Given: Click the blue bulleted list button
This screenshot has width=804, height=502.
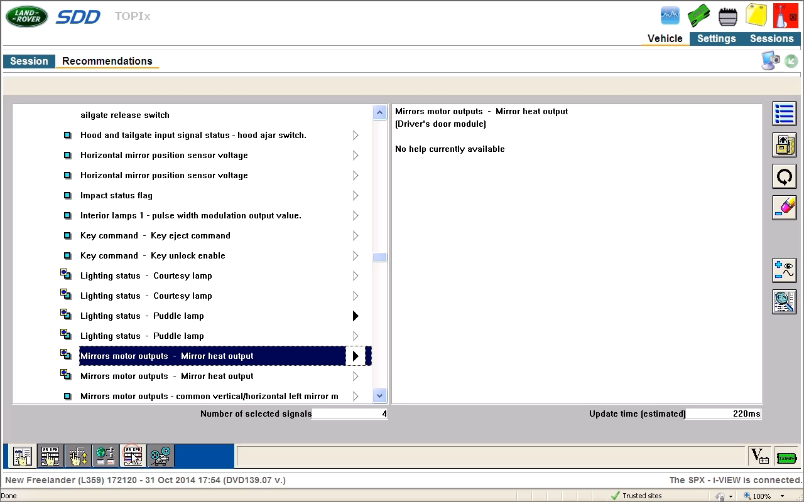Looking at the screenshot, I should (x=784, y=114).
